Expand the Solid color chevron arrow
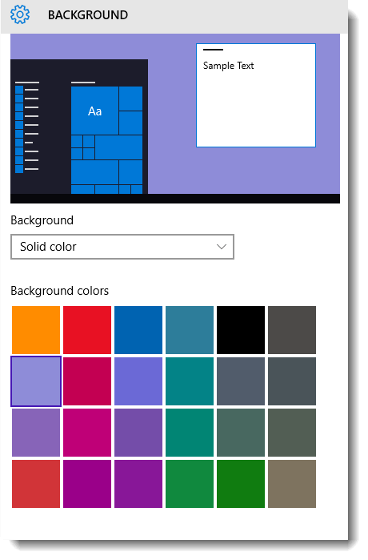The image size is (368, 560). pyautogui.click(x=222, y=247)
